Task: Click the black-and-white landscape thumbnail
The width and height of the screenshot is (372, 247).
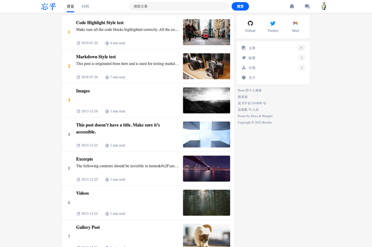Action: pos(206,101)
